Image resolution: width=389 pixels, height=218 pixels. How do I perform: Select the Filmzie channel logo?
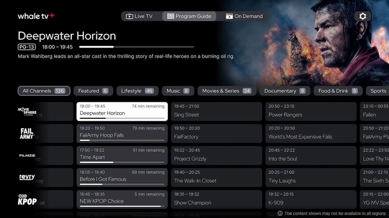coord(27,156)
